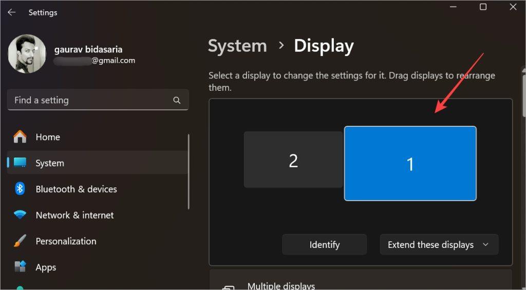Maximize the Settings window
This screenshot has width=526, height=290.
point(483,7)
